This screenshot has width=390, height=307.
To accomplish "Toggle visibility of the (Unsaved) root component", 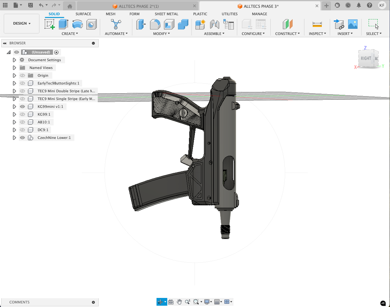I will (x=16, y=52).
